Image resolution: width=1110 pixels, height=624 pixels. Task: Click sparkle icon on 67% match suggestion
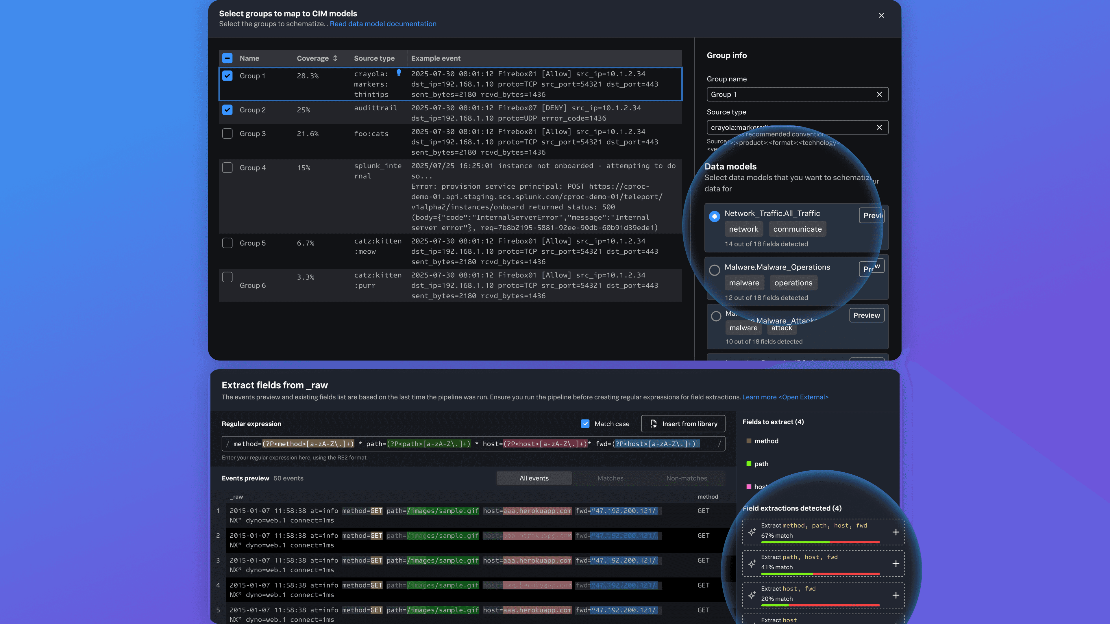752,532
